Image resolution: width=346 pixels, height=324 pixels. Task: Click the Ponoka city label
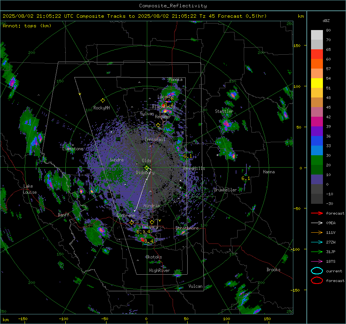(x=175, y=79)
